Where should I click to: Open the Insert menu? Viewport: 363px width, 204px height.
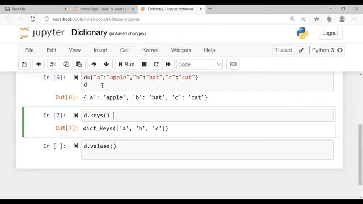pos(100,50)
